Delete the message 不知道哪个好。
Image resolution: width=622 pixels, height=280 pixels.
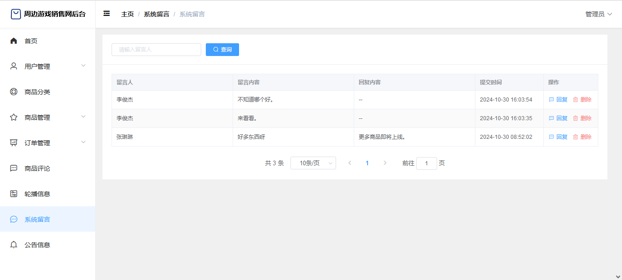(x=582, y=100)
